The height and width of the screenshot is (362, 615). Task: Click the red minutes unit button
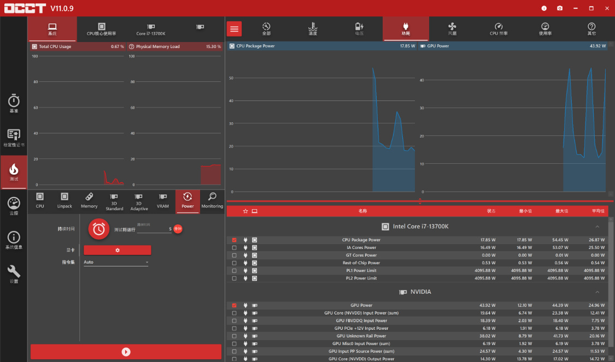point(178,229)
